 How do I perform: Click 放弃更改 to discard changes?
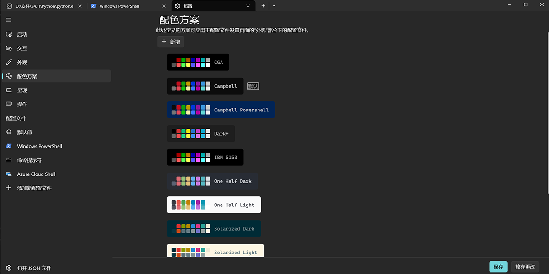[525, 267]
